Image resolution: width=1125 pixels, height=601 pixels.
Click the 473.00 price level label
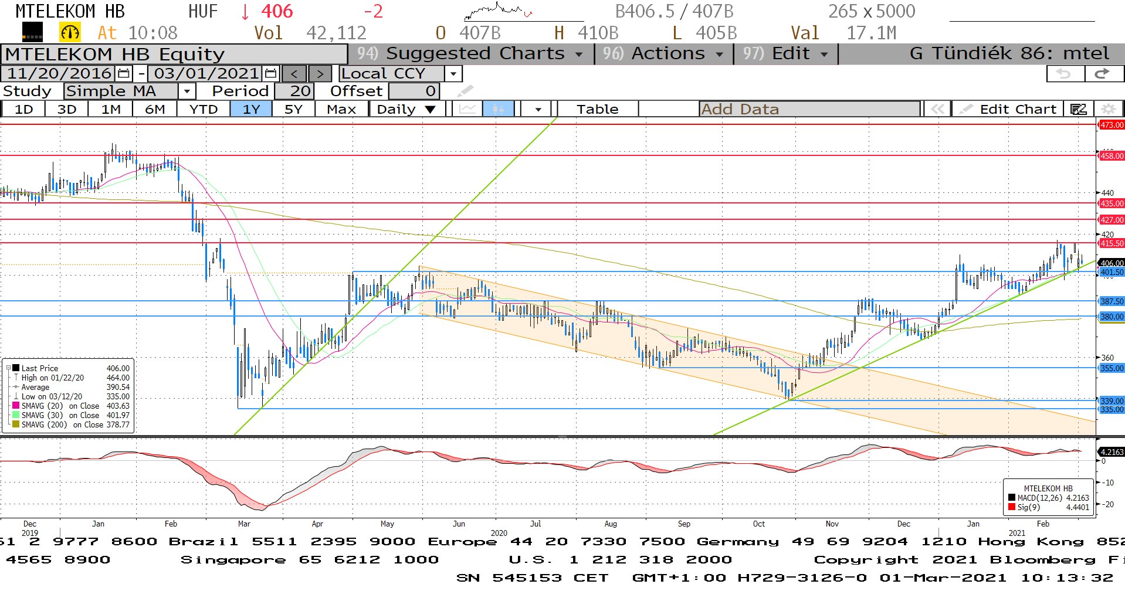1111,125
